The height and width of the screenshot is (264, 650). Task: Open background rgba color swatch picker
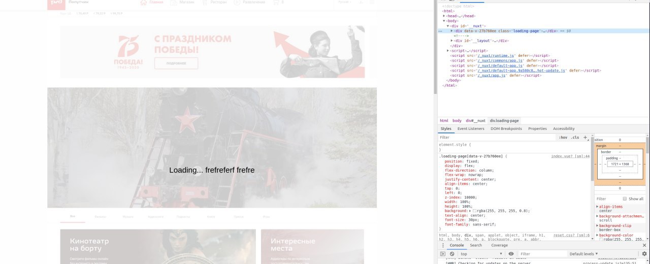click(474, 211)
